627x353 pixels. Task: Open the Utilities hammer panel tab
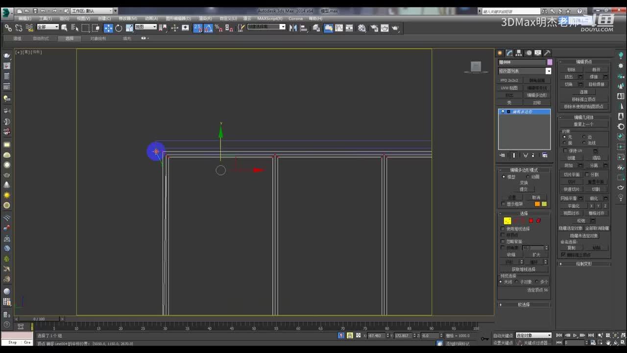coord(547,53)
